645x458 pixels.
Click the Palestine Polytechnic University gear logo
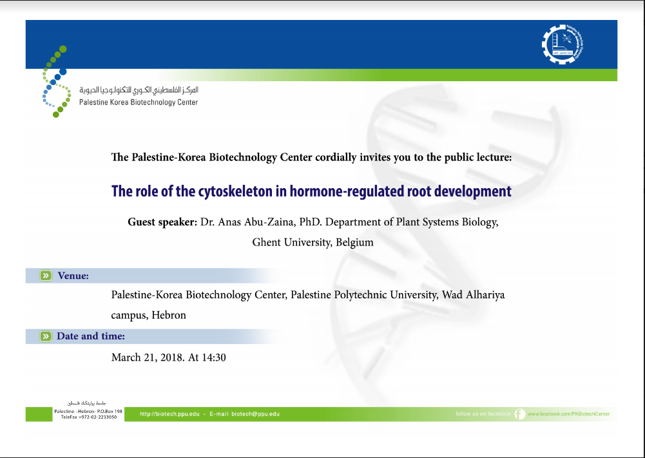point(563,44)
